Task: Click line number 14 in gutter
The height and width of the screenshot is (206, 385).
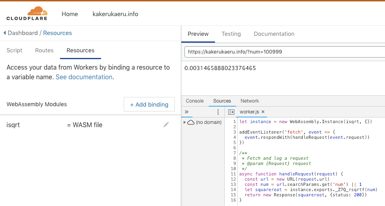Action: tap(233, 190)
